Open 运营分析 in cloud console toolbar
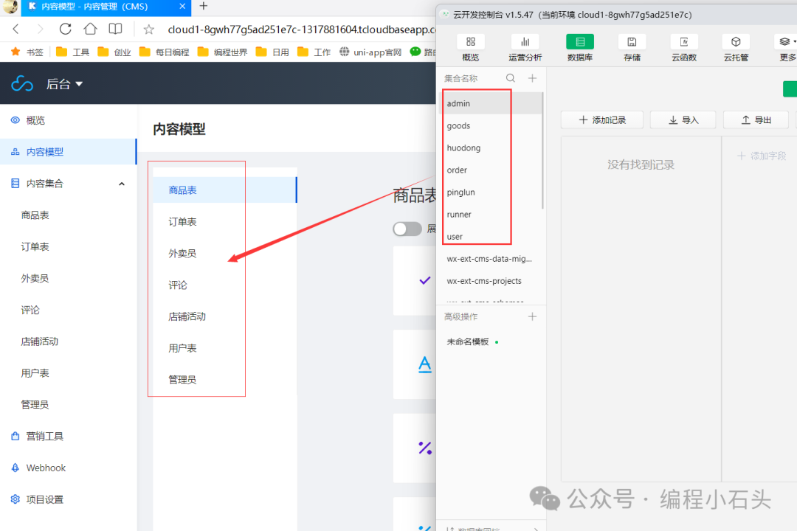 [x=525, y=48]
